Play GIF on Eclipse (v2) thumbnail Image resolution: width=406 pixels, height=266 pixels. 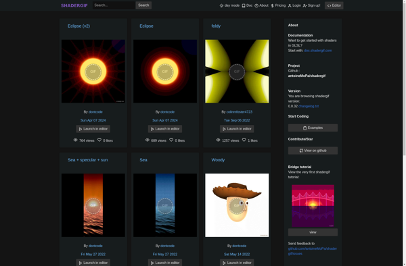pyautogui.click(x=93, y=72)
